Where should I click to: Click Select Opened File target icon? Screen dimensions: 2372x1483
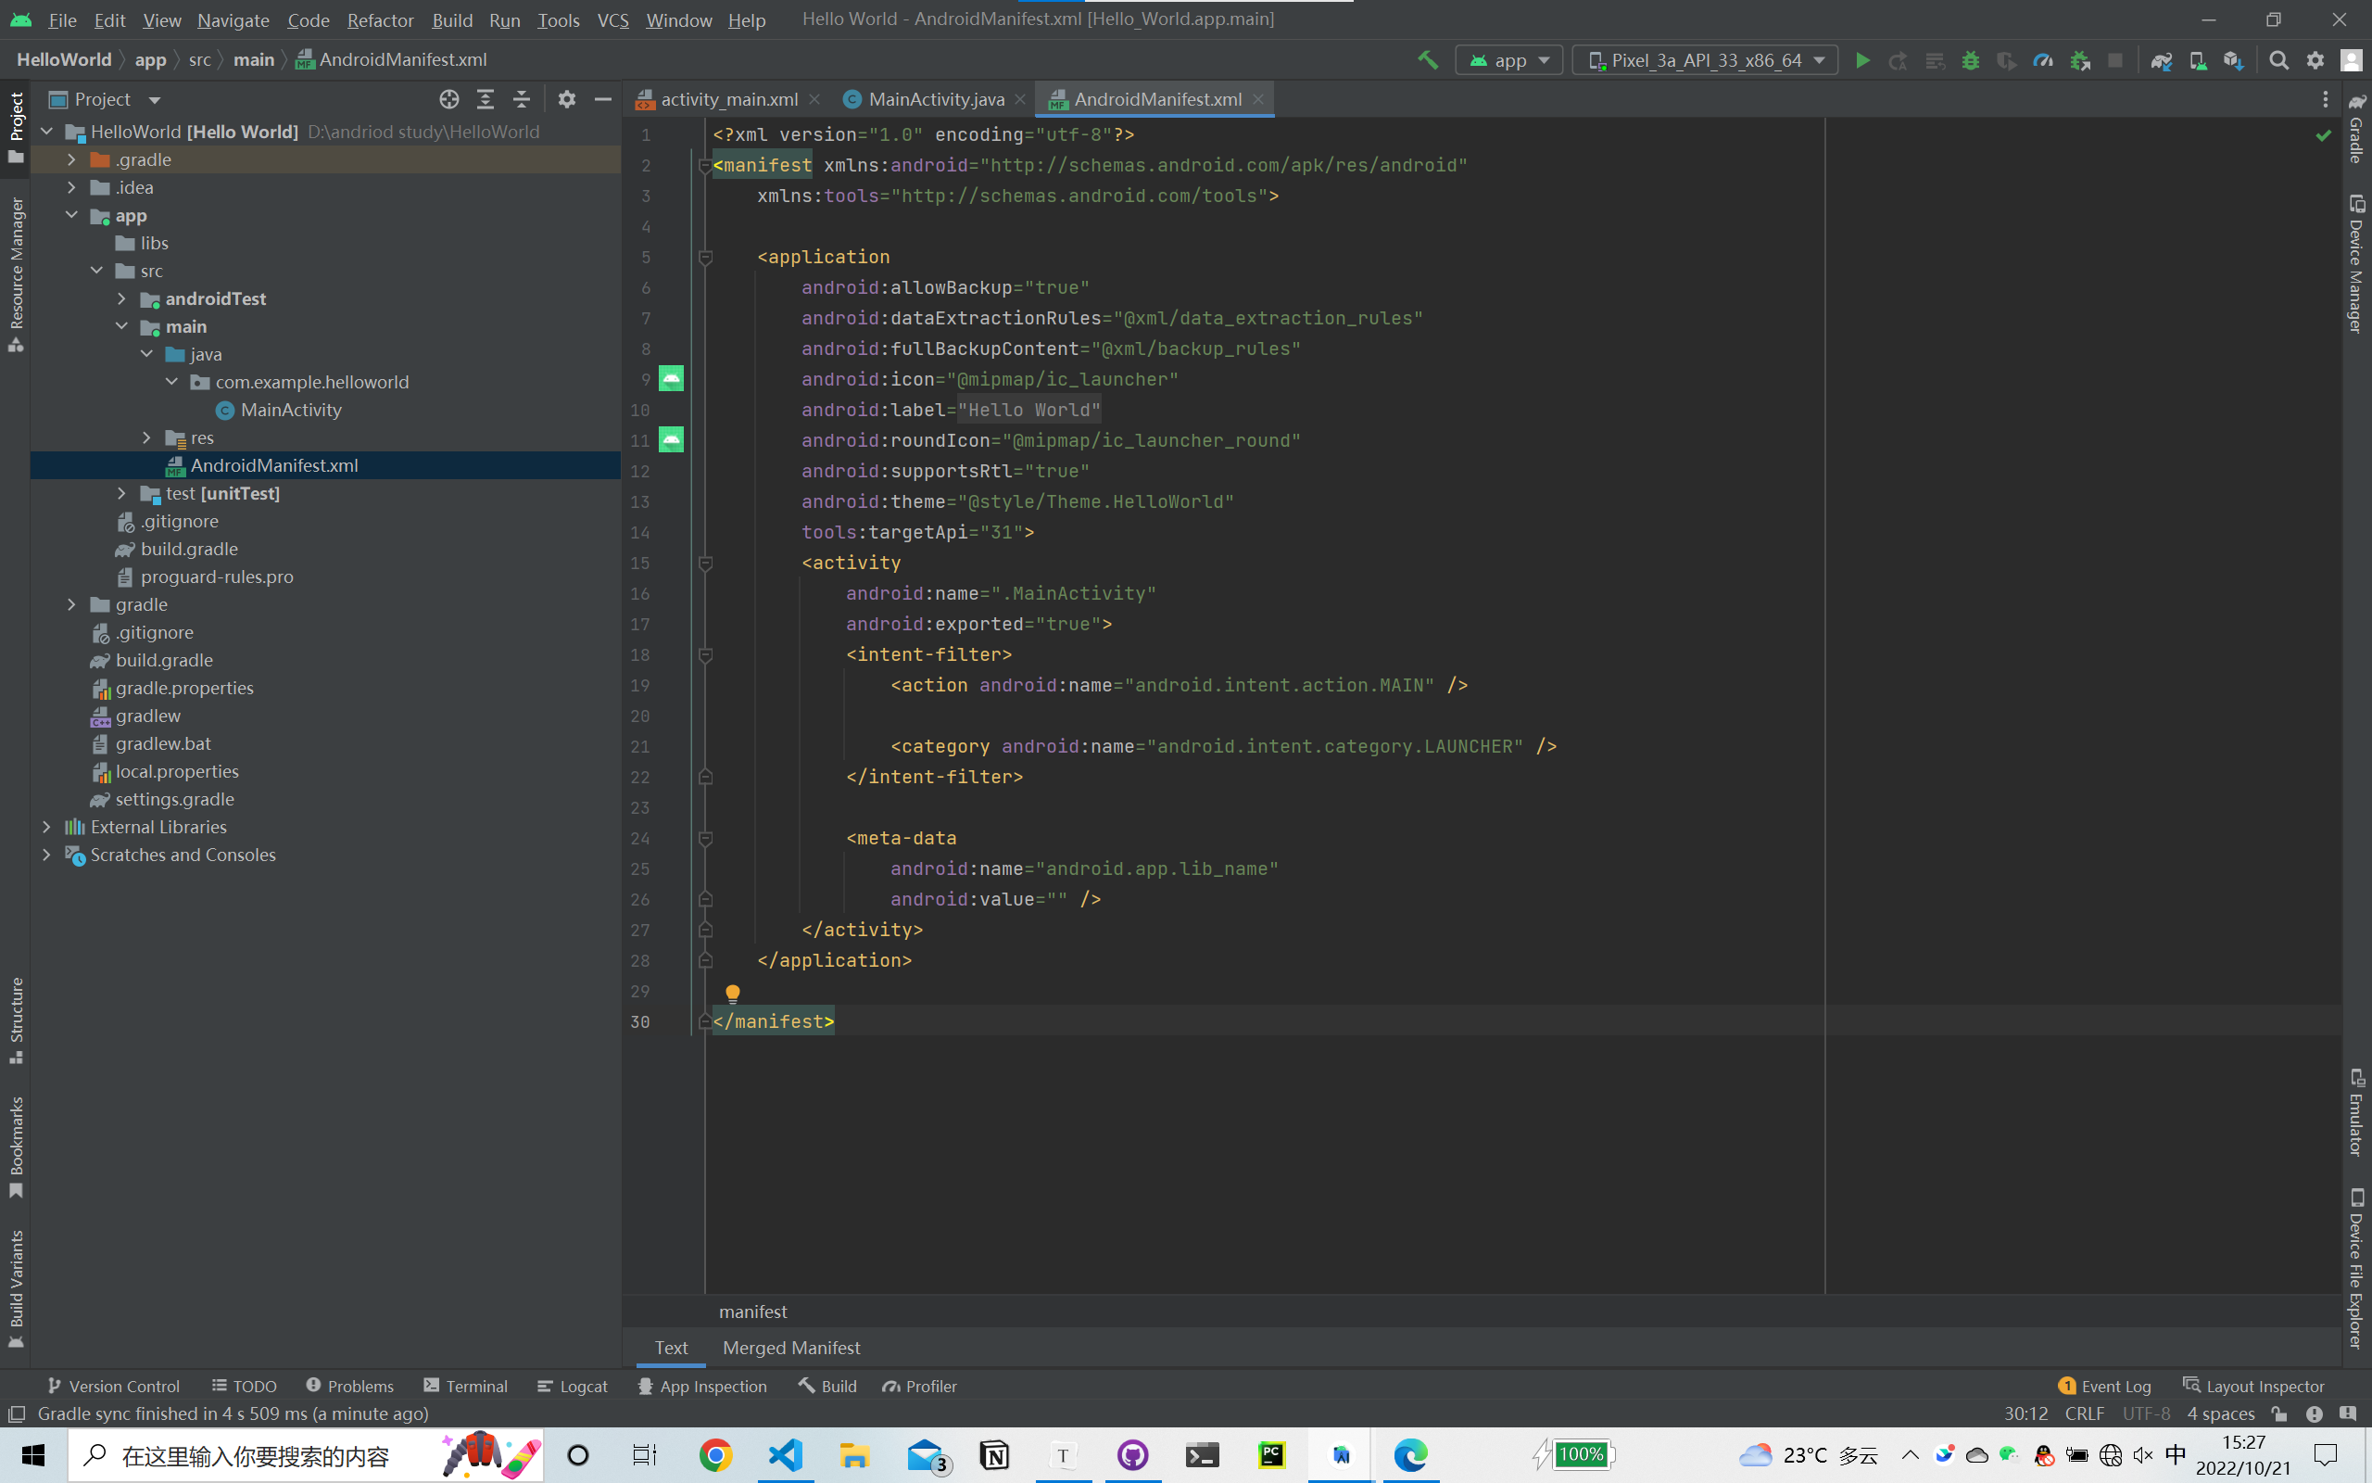pyautogui.click(x=448, y=99)
